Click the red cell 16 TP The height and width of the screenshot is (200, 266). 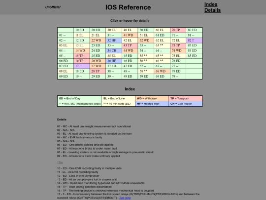[82, 61]
